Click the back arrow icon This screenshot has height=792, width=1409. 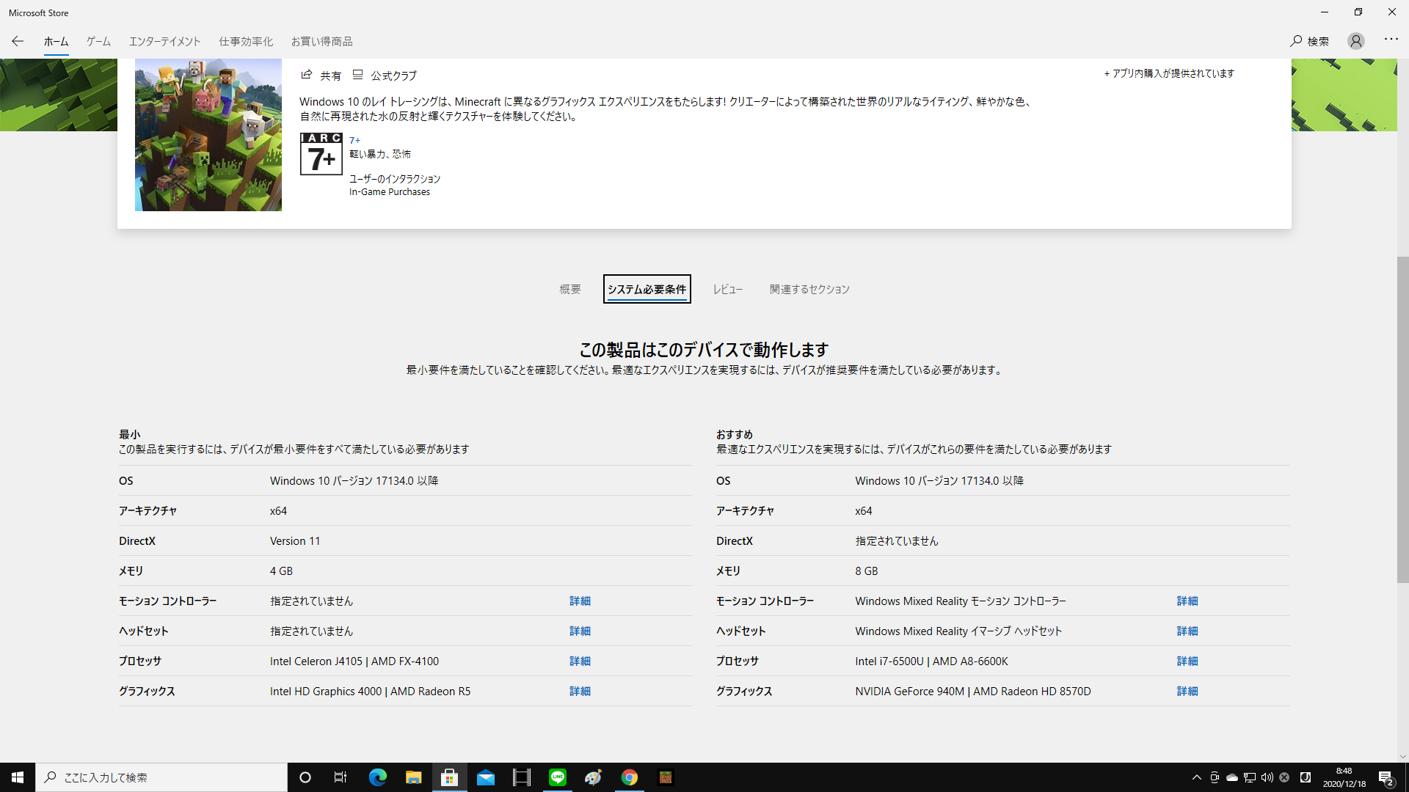[x=18, y=41]
